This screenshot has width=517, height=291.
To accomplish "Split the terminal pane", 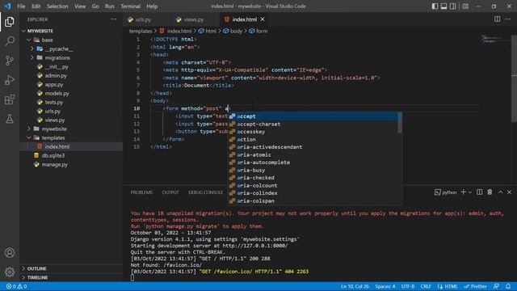I will pos(479,192).
